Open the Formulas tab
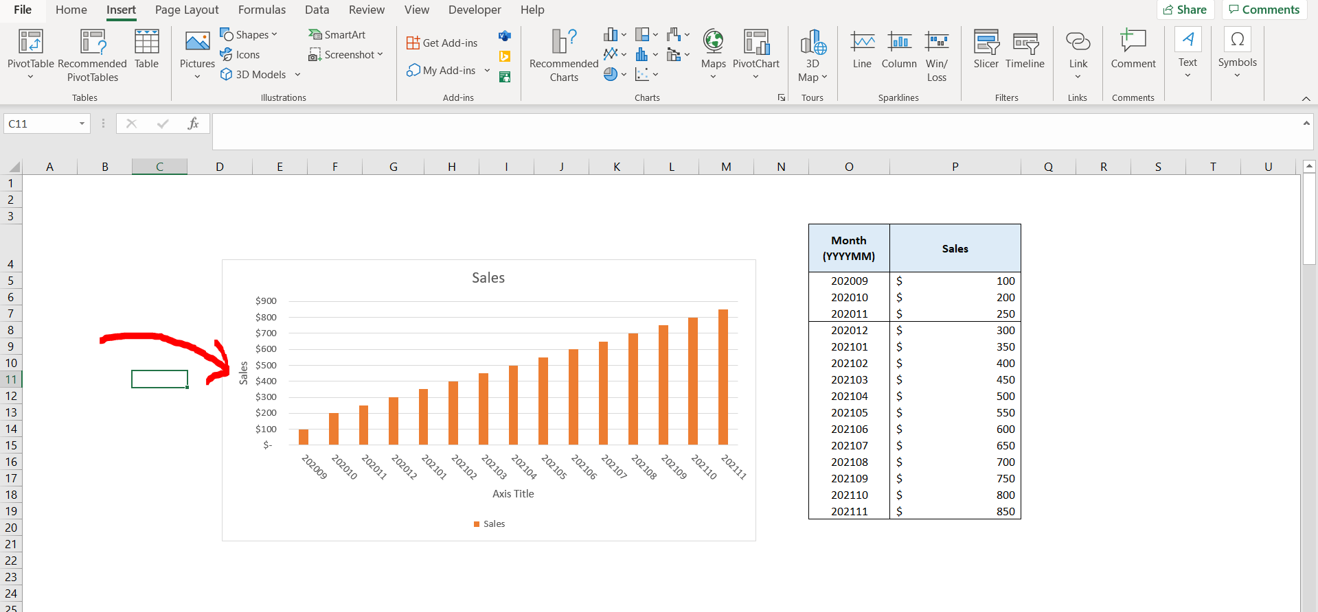The image size is (1318, 612). point(262,10)
